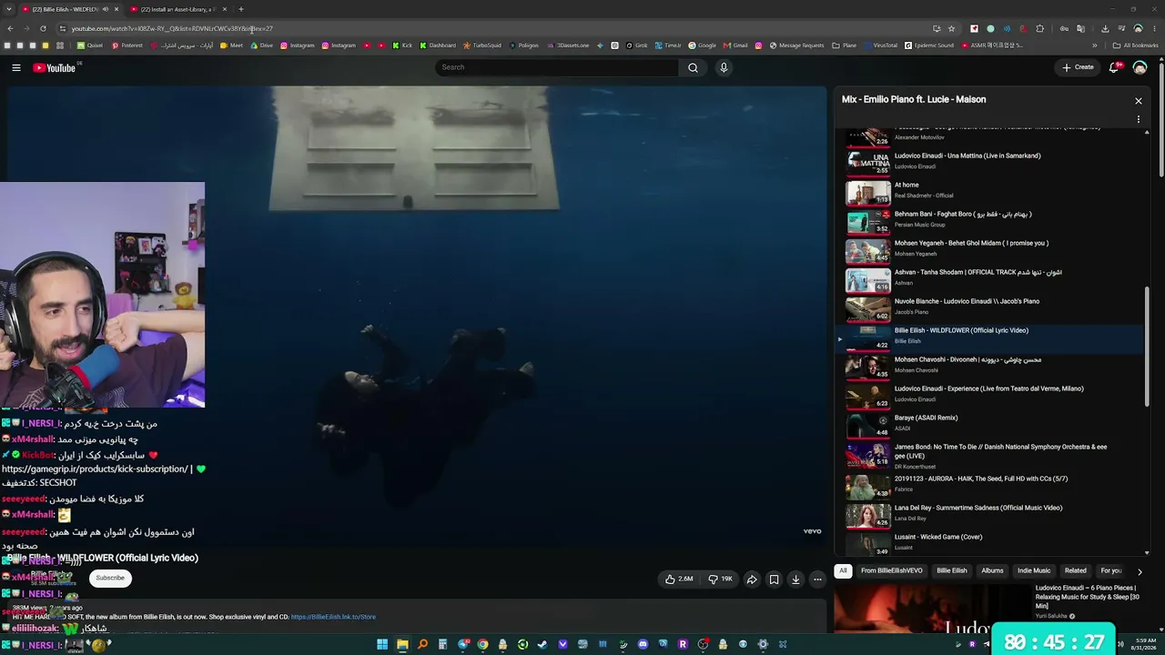Viewport: 1165px width, 655px height.
Task: Select the 'Billie Eilish' chip
Action: (952, 571)
